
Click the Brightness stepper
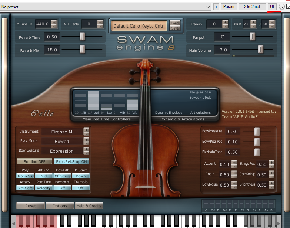pos(271,185)
